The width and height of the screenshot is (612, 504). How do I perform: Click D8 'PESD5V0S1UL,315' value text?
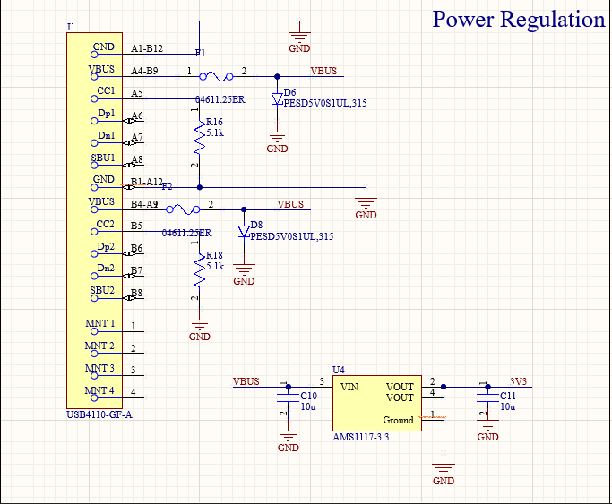[x=292, y=236]
